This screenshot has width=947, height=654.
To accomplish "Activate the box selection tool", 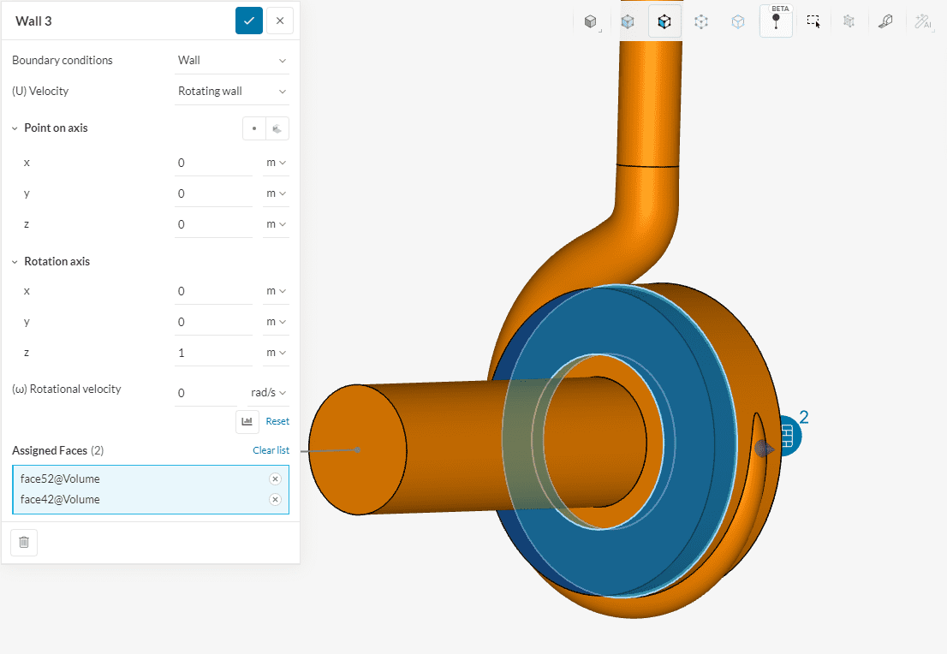I will coord(813,21).
